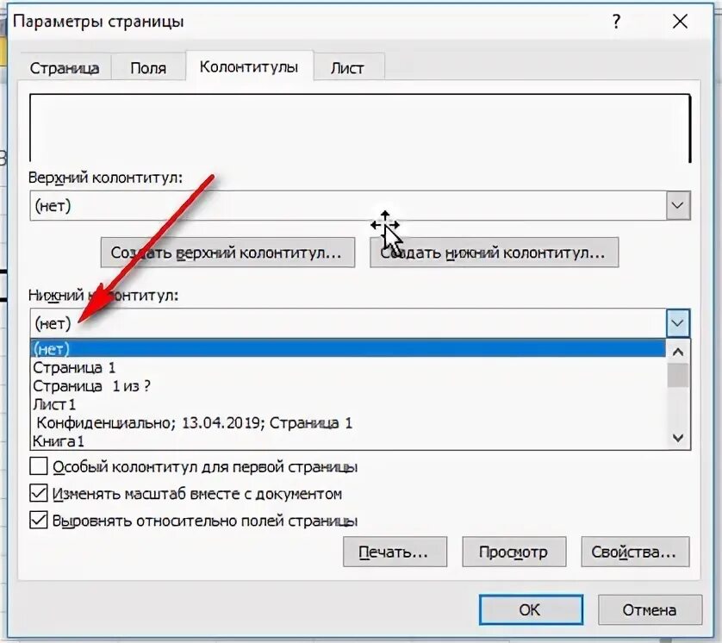The image size is (722, 643).
Task: Click Создать верхний колонтитул button
Action: [x=227, y=253]
